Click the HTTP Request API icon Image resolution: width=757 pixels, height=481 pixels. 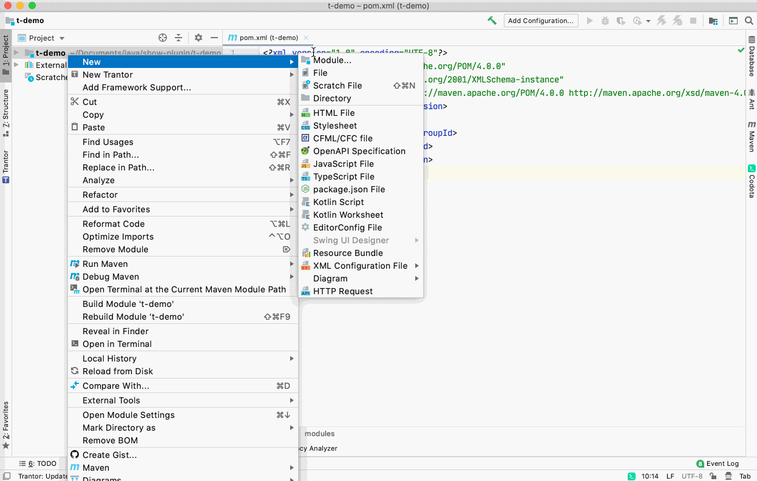tap(305, 291)
